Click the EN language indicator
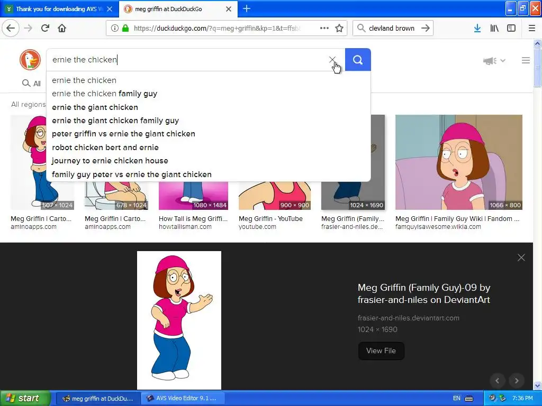542x406 pixels. [x=457, y=398]
